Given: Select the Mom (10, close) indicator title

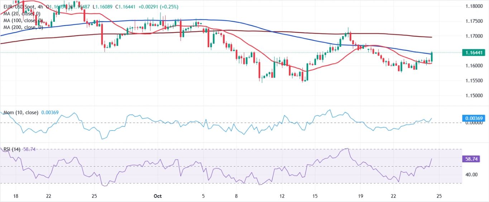Looking at the screenshot, I should click(x=21, y=113).
